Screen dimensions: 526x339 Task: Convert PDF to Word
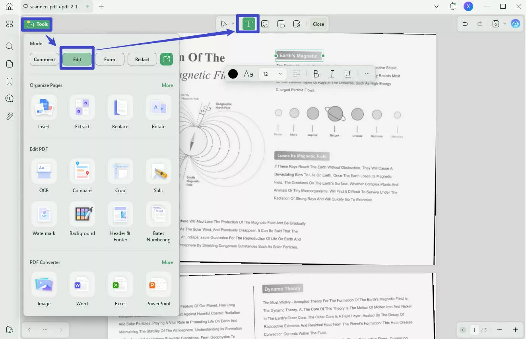click(82, 284)
